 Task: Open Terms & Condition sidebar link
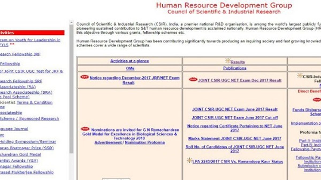[x=35, y=102]
